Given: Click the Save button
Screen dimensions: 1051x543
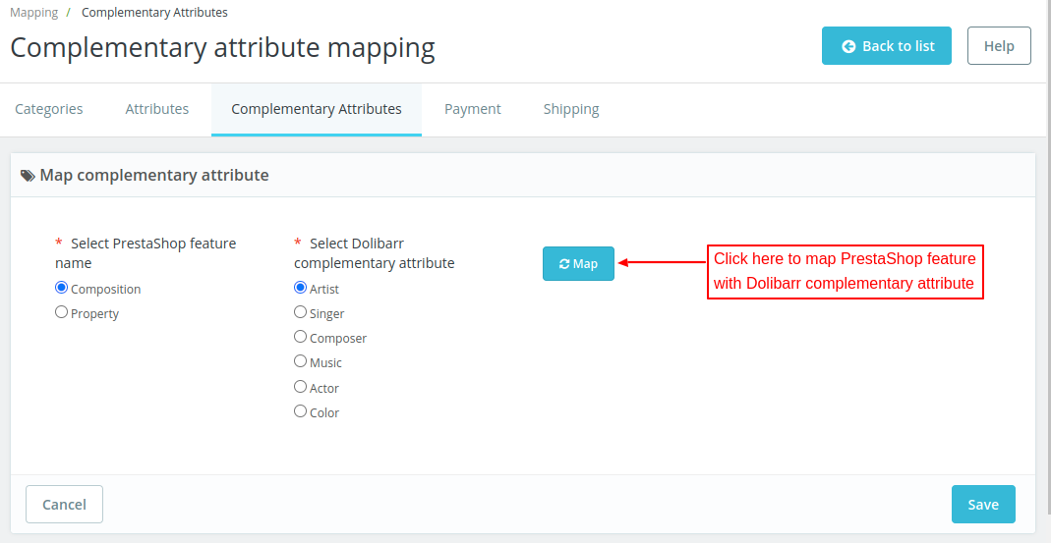Looking at the screenshot, I should 983,504.
